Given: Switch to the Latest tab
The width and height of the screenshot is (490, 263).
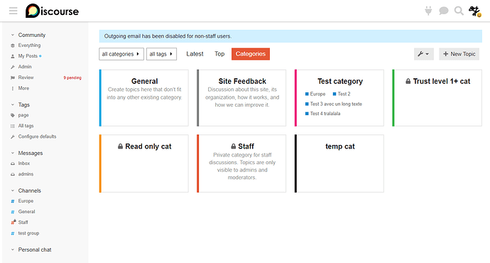Looking at the screenshot, I should [195, 54].
